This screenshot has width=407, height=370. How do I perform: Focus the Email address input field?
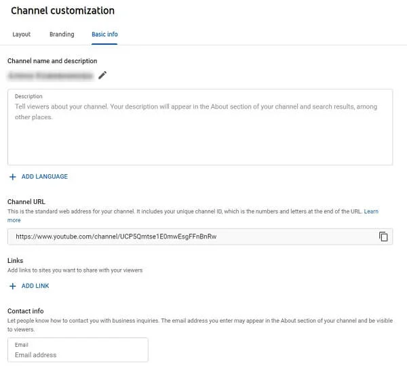(78, 354)
